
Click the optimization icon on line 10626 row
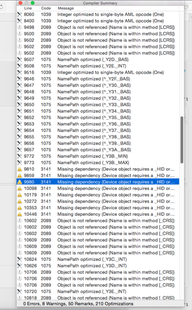pyautogui.click(x=19, y=266)
